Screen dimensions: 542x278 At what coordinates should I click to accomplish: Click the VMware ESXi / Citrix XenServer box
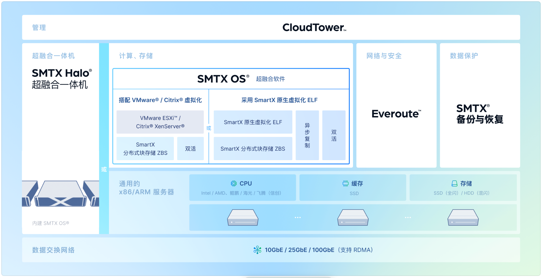(x=160, y=122)
